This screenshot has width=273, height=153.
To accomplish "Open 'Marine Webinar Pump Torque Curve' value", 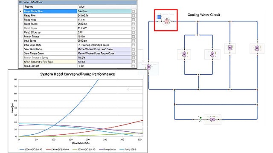I will point(104,53).
